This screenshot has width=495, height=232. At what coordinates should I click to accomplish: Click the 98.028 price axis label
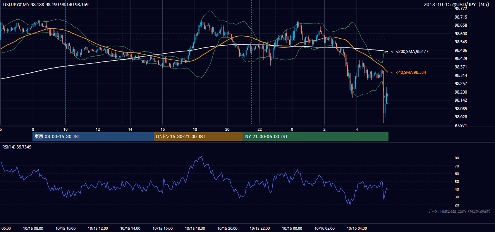(460, 117)
